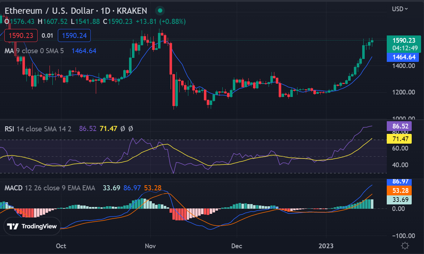Click the +13.81 (+0.88%) change value

[x=160, y=21]
